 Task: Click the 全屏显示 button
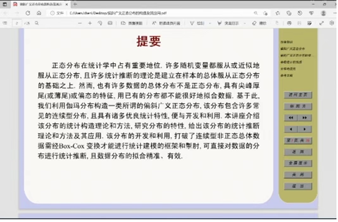coord(298,163)
